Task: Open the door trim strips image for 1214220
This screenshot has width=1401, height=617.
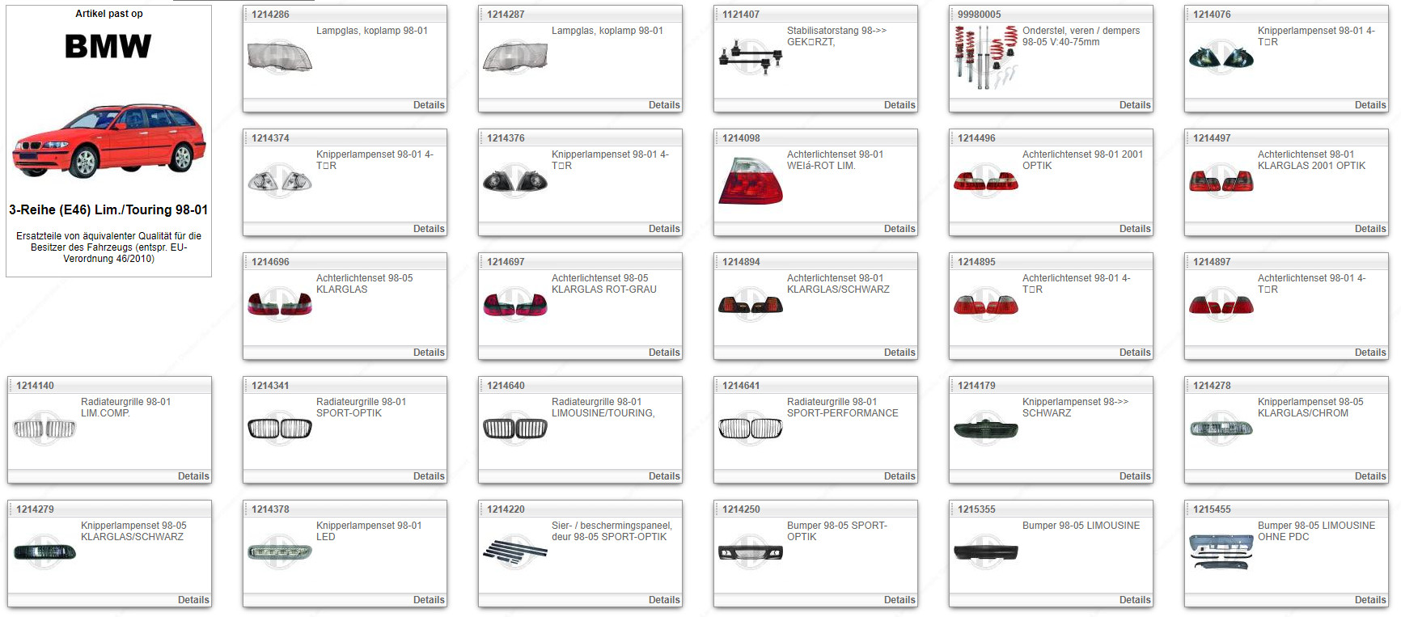Action: tap(515, 552)
